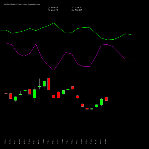
Task: Click the red candle for 15 Dec
Action: point(58,95)
